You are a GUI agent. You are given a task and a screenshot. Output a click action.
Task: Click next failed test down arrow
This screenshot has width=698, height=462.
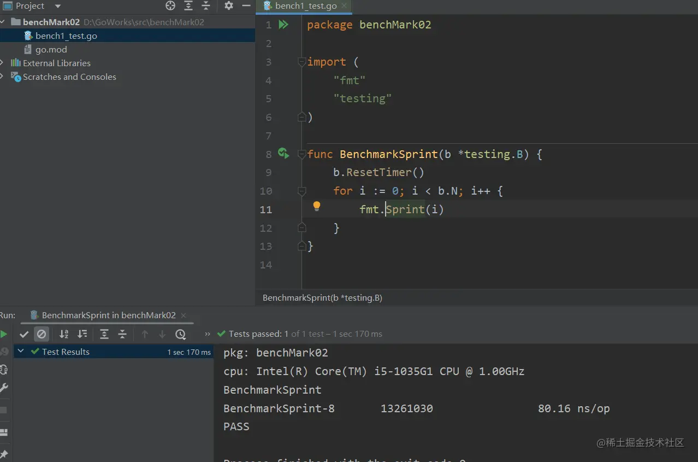pos(162,334)
